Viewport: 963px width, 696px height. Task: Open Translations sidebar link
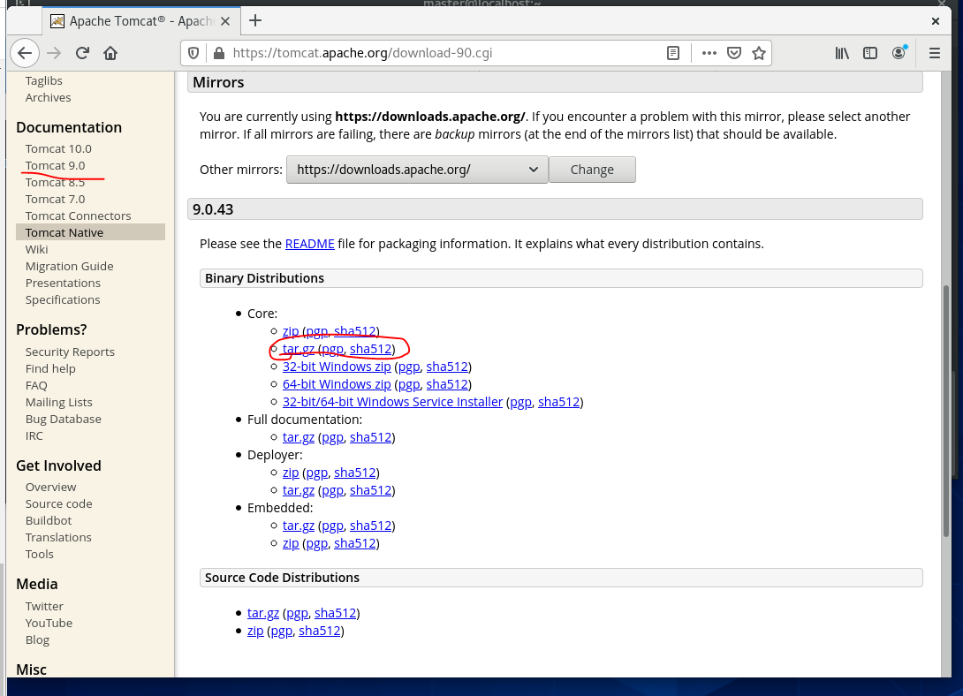pos(58,537)
